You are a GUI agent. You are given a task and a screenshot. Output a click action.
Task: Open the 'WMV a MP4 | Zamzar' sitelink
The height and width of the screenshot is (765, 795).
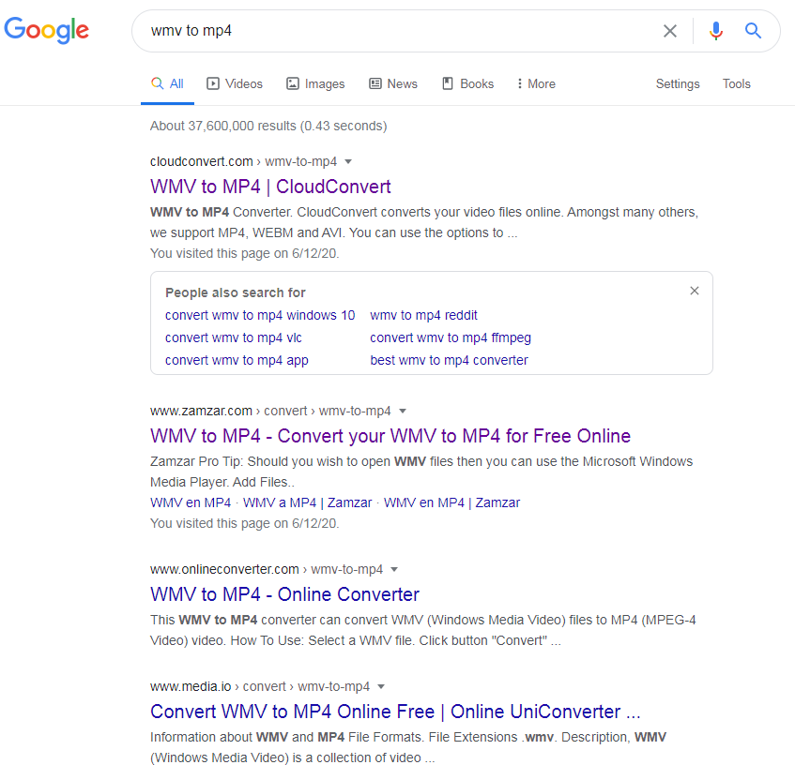307,502
